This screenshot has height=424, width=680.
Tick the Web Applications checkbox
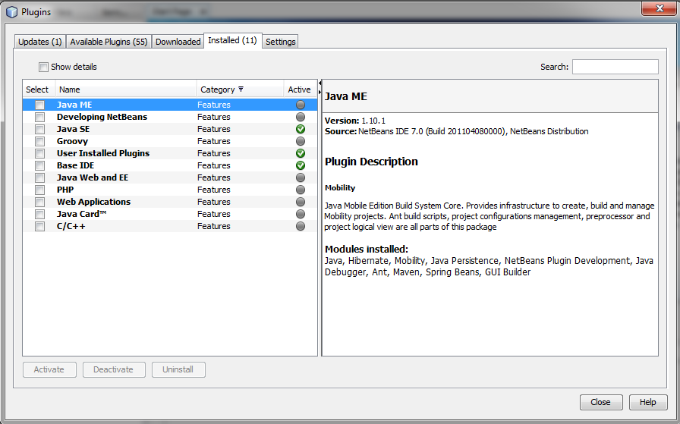(40, 202)
